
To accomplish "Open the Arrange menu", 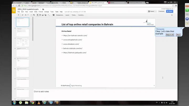I will (x=46, y=12).
